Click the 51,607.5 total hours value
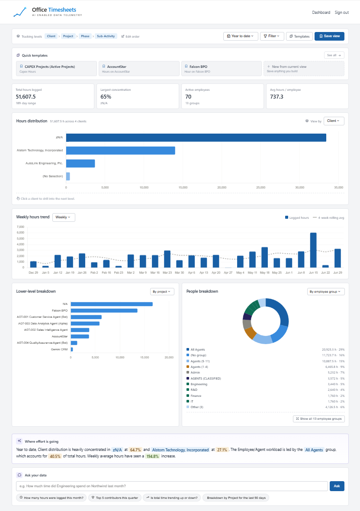Viewport: 360px width, 511px height. click(26, 97)
